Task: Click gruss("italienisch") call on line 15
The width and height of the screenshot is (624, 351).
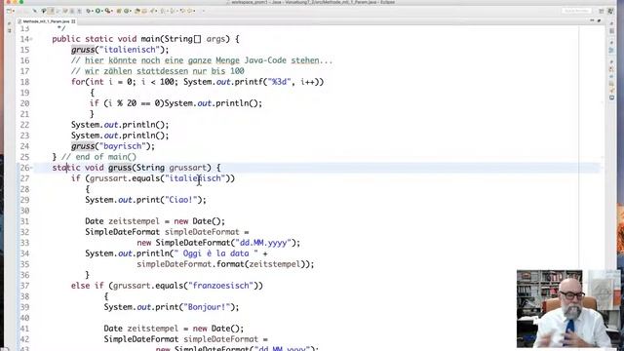Action: coord(120,50)
